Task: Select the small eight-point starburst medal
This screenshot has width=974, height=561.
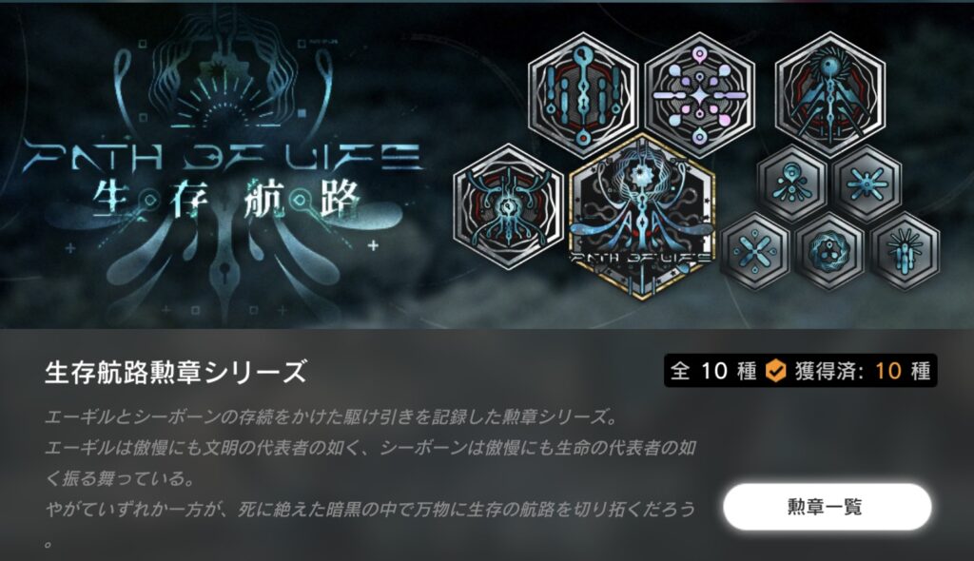Action: coord(867,184)
